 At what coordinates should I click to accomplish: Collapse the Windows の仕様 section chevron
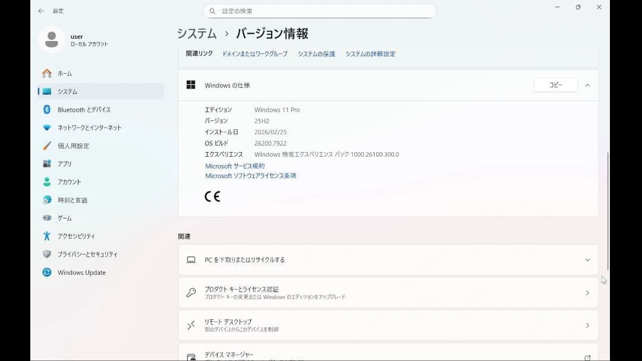tap(587, 85)
